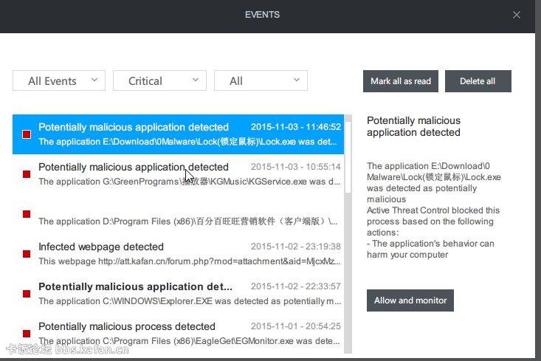Screen dimensions: 541x361
Task: Click the red icon of the EGMonitor.exe event
Action: click(x=27, y=334)
